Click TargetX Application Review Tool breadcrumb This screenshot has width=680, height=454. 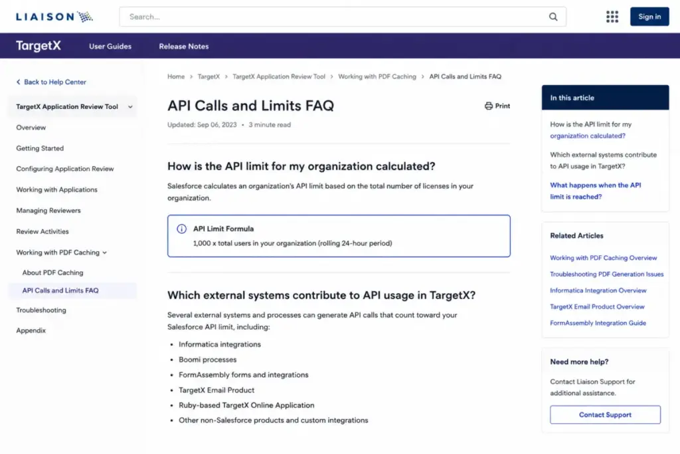tap(279, 76)
